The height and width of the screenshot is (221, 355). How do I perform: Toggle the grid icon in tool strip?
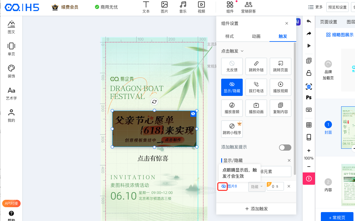(309, 125)
